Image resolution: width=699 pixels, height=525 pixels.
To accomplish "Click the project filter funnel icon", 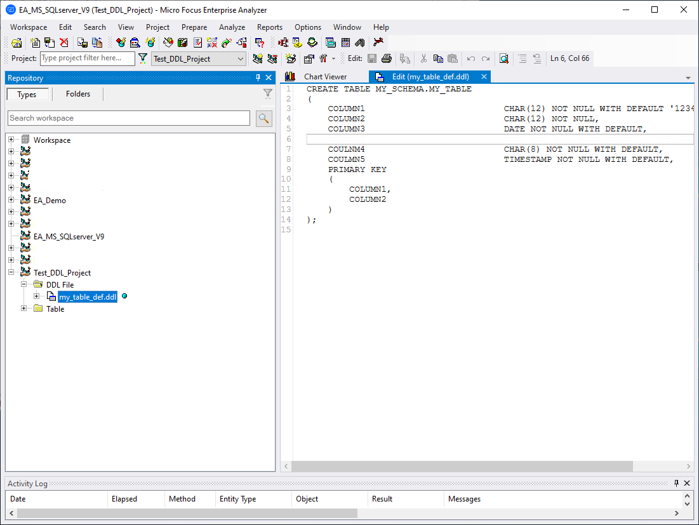I will [143, 58].
